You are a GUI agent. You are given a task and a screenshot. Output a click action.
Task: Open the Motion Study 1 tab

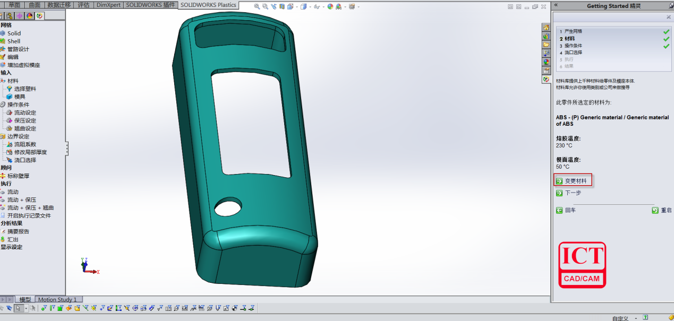pos(57,300)
